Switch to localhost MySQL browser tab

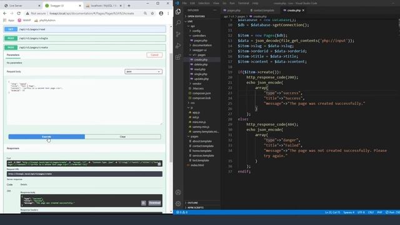tap(104, 6)
